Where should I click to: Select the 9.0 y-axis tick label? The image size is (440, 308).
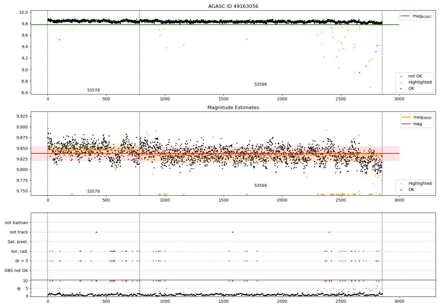point(25,70)
